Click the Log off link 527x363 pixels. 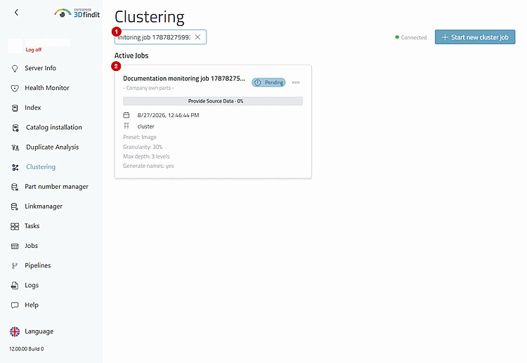click(x=34, y=50)
